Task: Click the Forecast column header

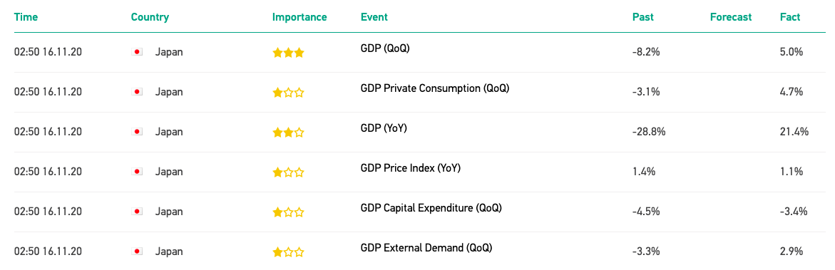Action: click(x=731, y=17)
